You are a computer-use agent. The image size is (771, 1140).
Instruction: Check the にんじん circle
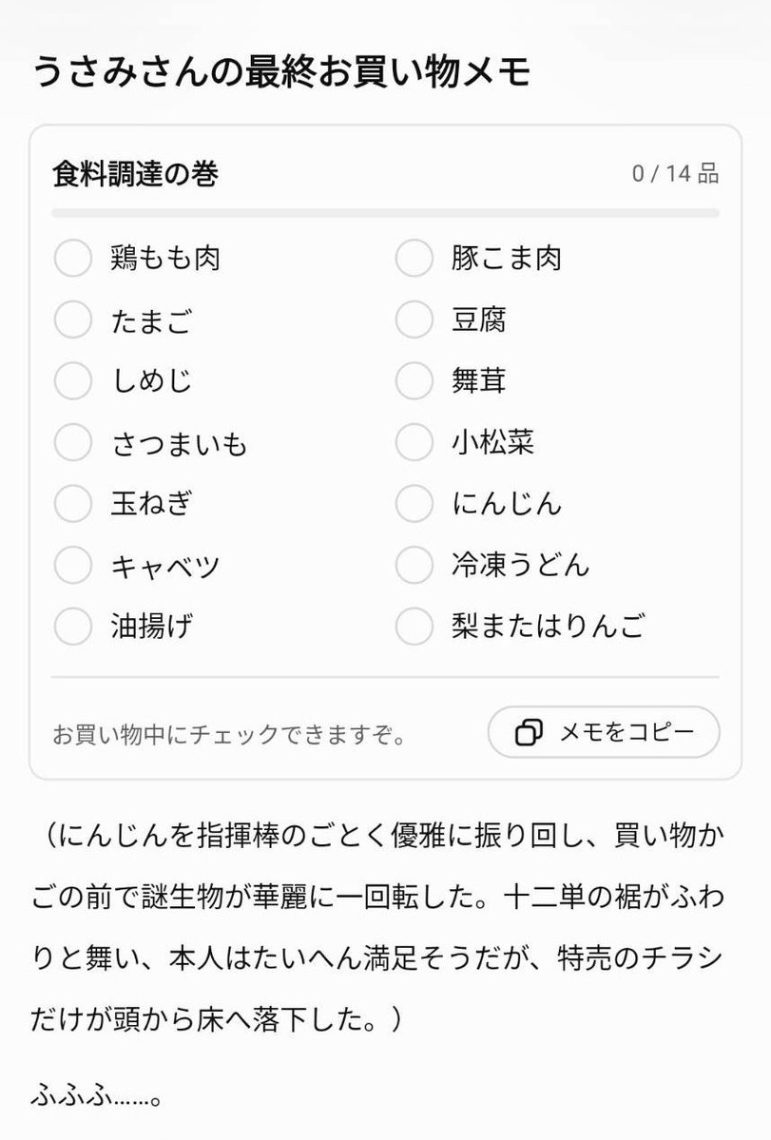click(414, 503)
